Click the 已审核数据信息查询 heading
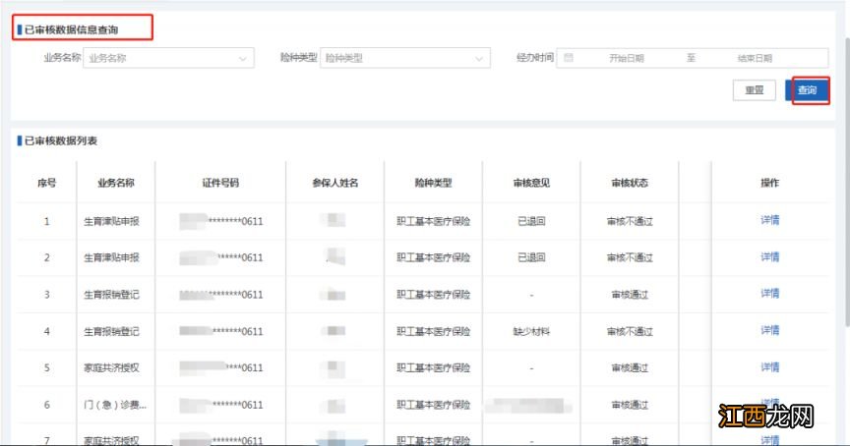The height and width of the screenshot is (446, 850). (x=71, y=29)
